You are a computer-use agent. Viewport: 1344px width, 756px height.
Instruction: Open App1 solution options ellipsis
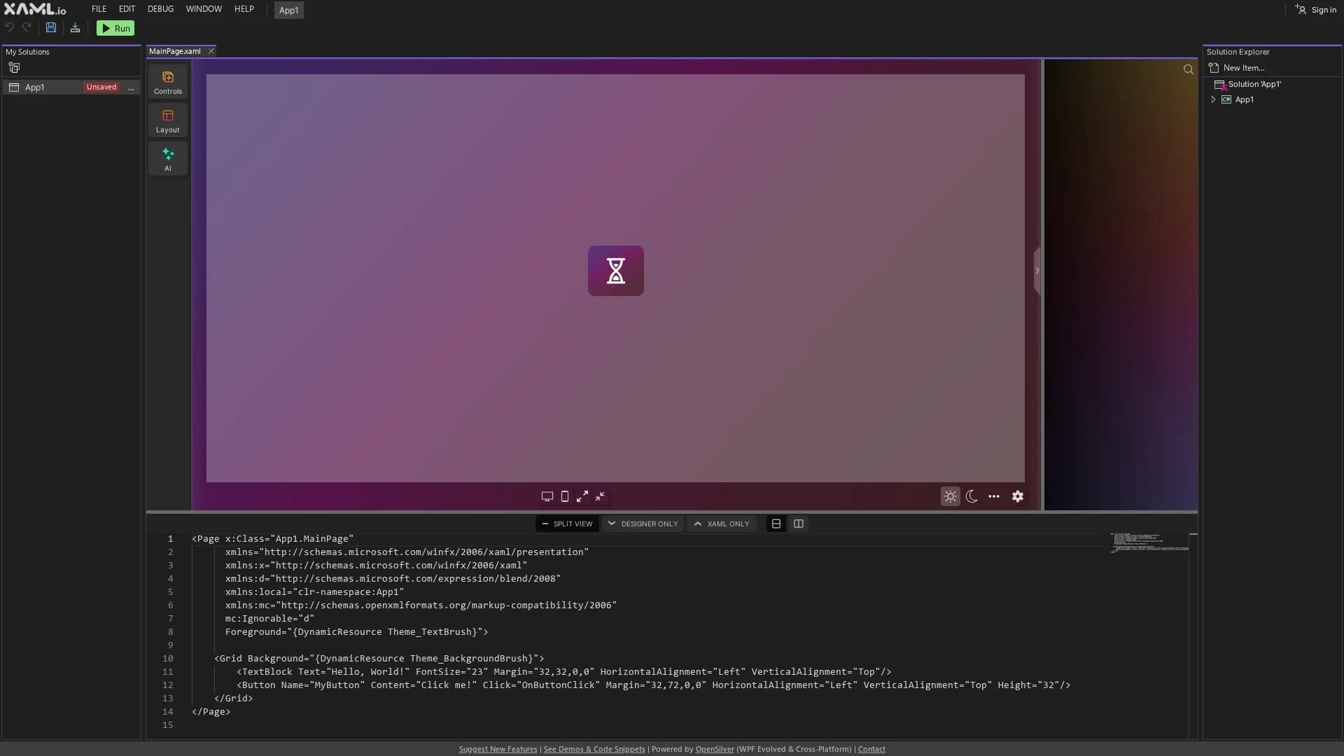click(131, 87)
